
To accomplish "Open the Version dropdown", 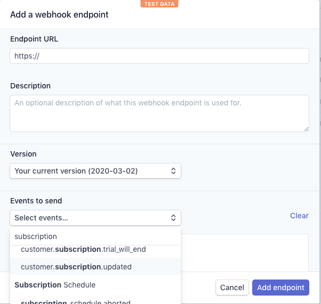I will [95, 171].
